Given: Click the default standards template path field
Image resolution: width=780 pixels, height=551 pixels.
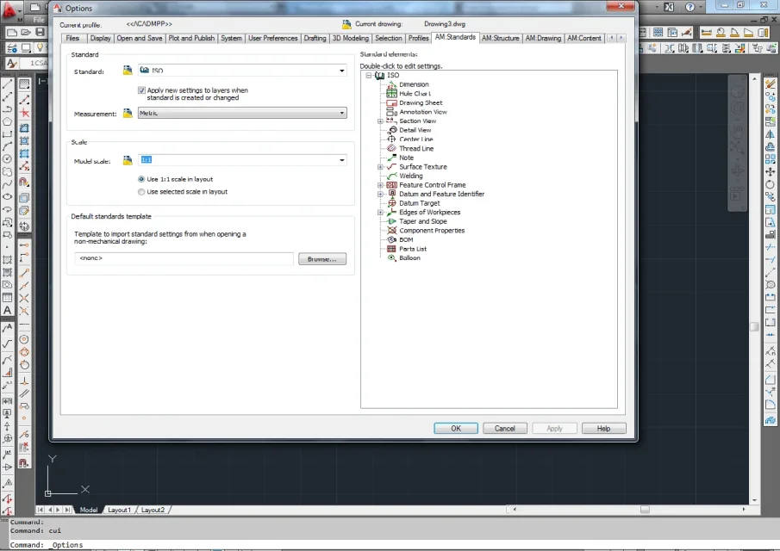Looking at the screenshot, I should pyautogui.click(x=184, y=259).
